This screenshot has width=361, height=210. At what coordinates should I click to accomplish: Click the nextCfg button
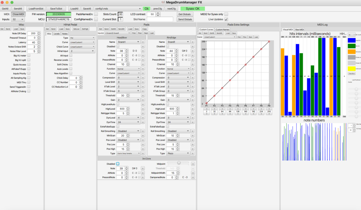coord(171,9)
